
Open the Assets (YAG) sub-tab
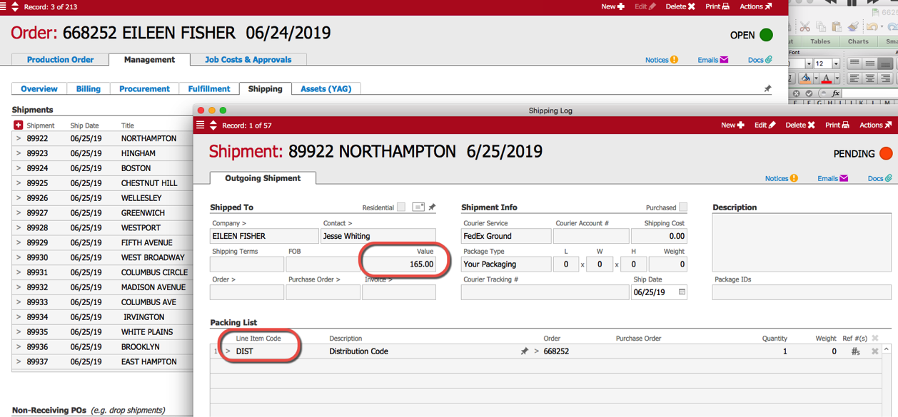tap(326, 89)
